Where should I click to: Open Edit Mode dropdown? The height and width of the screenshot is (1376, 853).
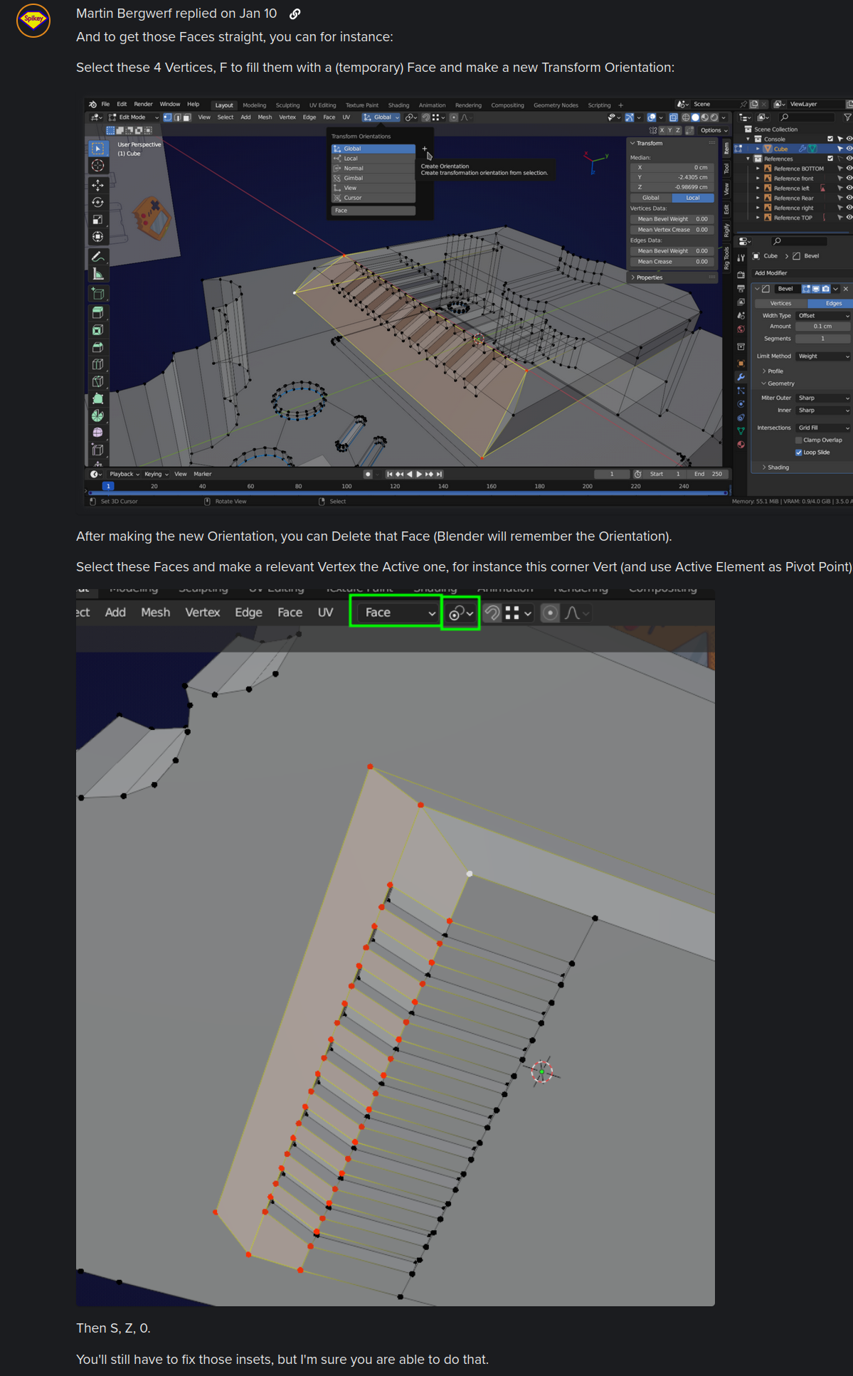click(x=134, y=117)
